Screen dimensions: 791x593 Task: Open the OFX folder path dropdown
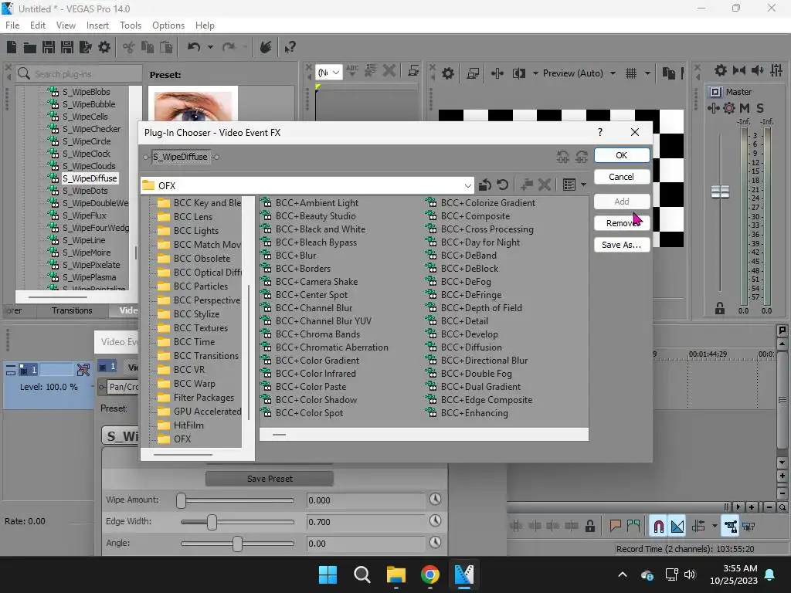467,185
